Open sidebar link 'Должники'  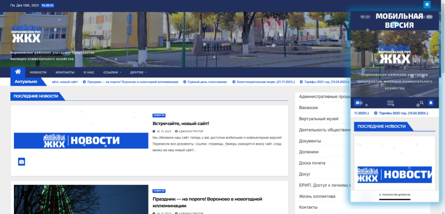tap(309, 152)
